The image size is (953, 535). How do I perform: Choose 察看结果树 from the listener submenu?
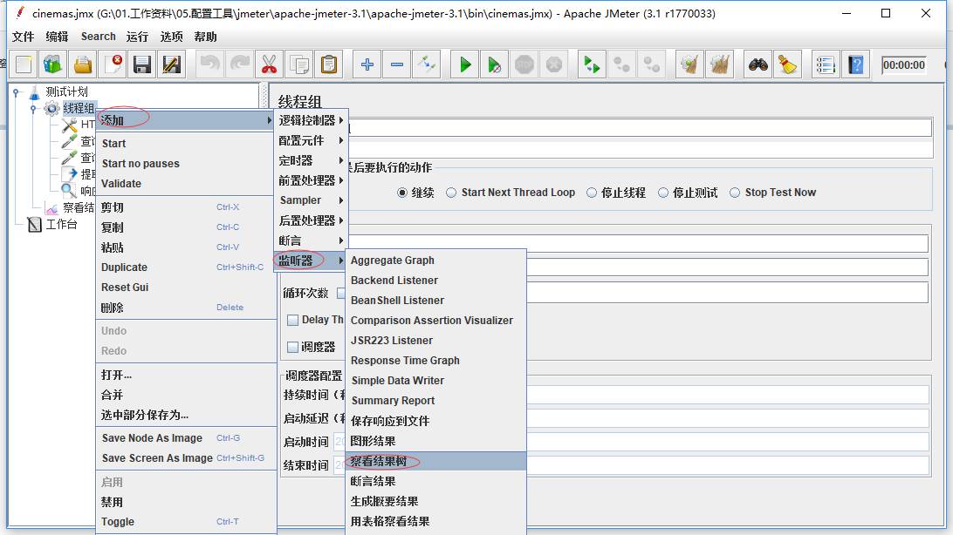coord(435,461)
